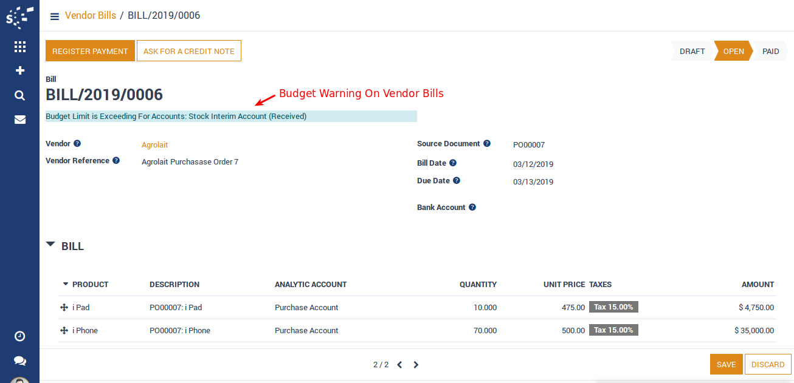Viewport: 794px width, 383px height.
Task: Click the Register Payment button
Action: coord(90,51)
